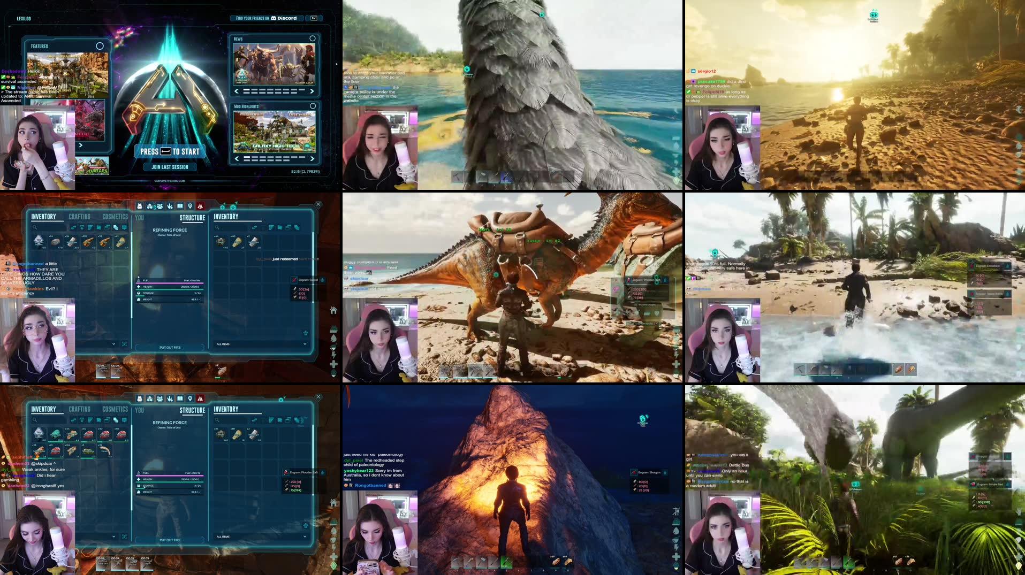Image resolution: width=1025 pixels, height=575 pixels.
Task: Expand the All Items dropdown in middle-left forge screen
Action: (x=305, y=344)
